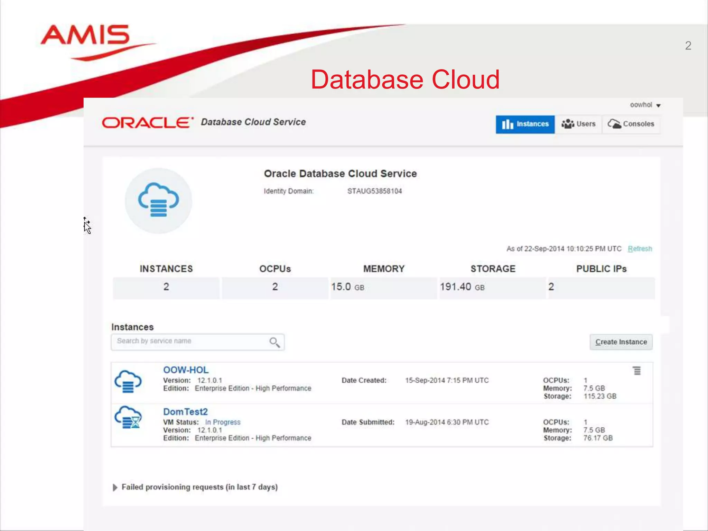
Task: Open the OOW-HOL instance menu icon
Action: click(637, 371)
